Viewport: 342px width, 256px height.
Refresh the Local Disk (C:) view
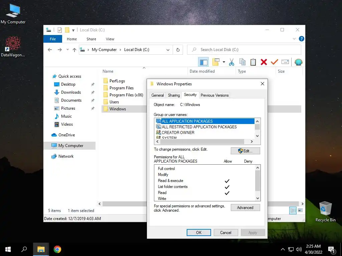tap(178, 50)
